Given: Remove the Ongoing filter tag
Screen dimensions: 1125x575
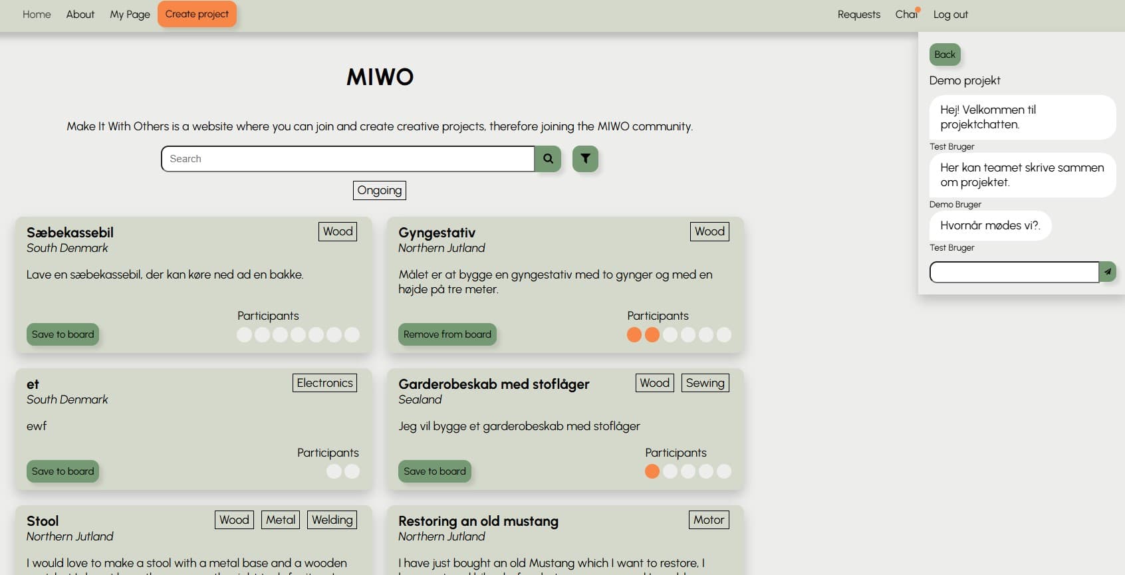Looking at the screenshot, I should click(x=379, y=190).
